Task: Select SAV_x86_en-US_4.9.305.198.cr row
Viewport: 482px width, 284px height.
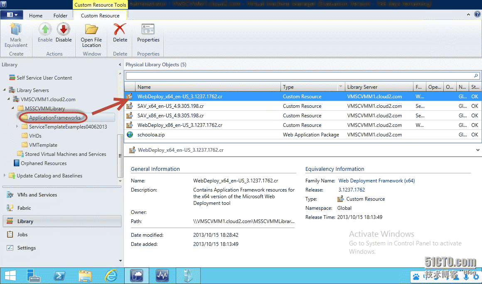Action: tap(303, 115)
